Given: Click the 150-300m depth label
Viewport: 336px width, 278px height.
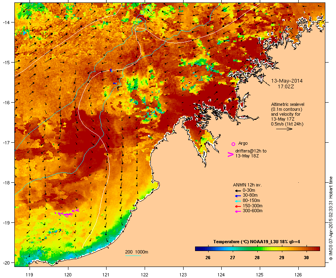Looking at the screenshot, I should 253,206.
